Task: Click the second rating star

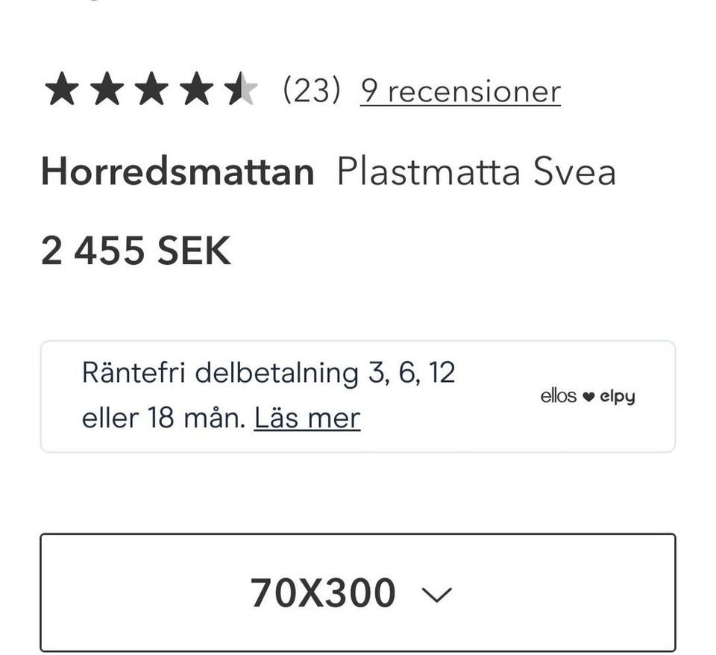Action: point(107,91)
